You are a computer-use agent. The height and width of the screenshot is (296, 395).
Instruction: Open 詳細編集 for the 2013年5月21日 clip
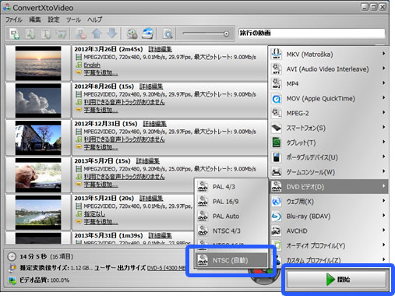(x=151, y=199)
